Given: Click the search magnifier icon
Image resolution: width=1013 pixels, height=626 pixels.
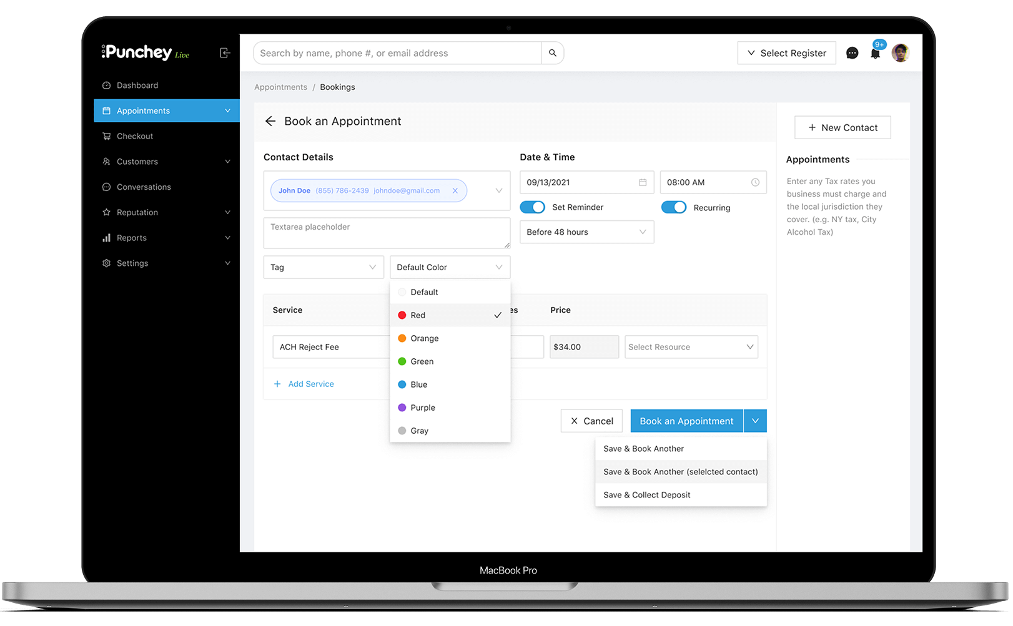Looking at the screenshot, I should [x=553, y=53].
